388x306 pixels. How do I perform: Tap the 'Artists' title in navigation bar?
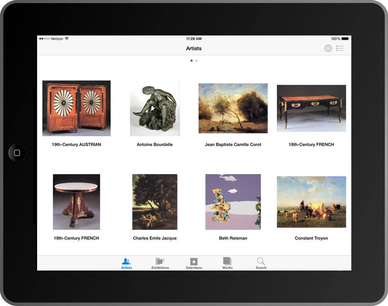click(194, 49)
